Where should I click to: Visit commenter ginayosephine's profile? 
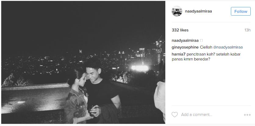[185, 47]
